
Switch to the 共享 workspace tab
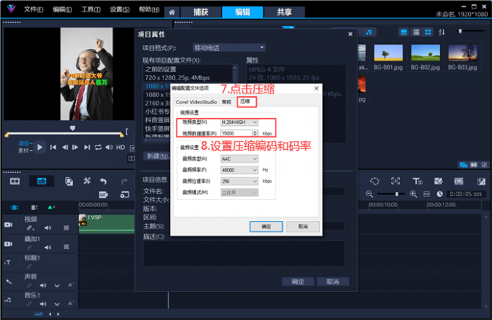click(284, 12)
